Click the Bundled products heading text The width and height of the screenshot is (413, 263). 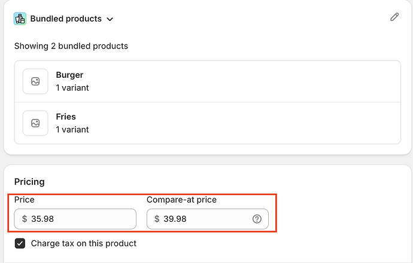(66, 19)
